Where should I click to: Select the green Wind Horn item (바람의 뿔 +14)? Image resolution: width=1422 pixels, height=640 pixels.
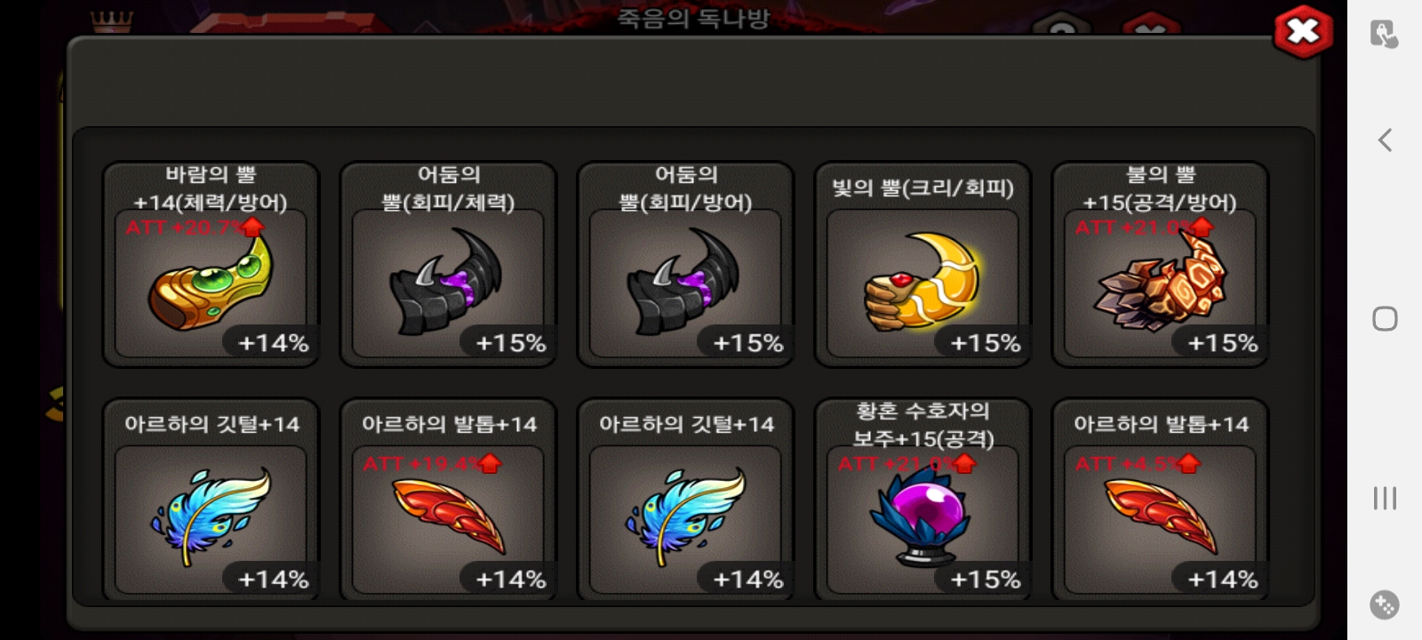click(x=211, y=264)
